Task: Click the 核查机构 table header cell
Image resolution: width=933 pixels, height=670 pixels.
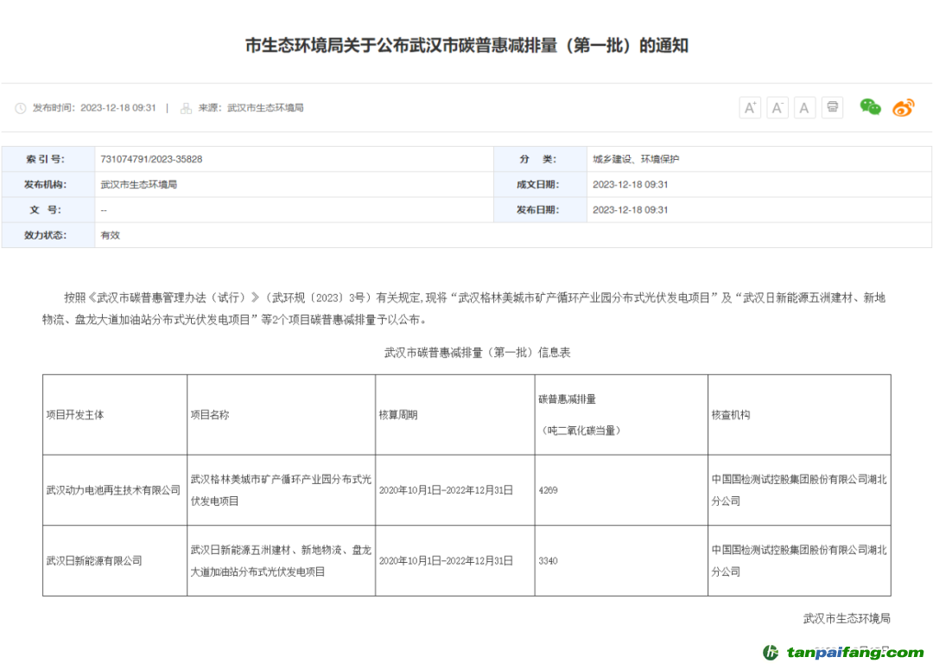Action: coord(730,415)
